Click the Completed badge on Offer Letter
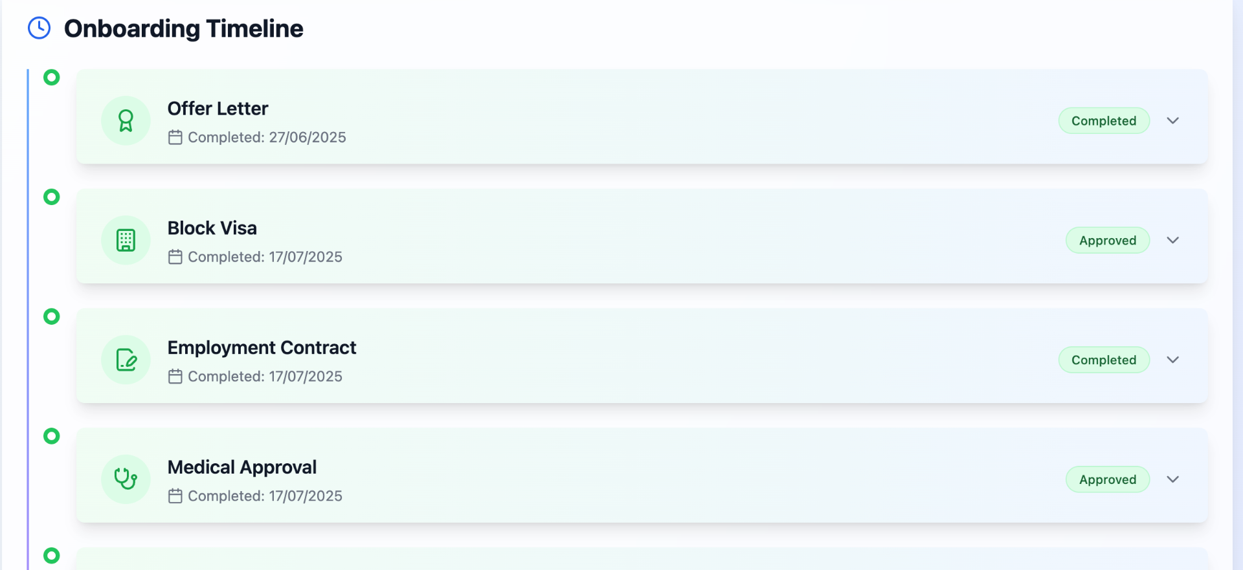 [1104, 121]
